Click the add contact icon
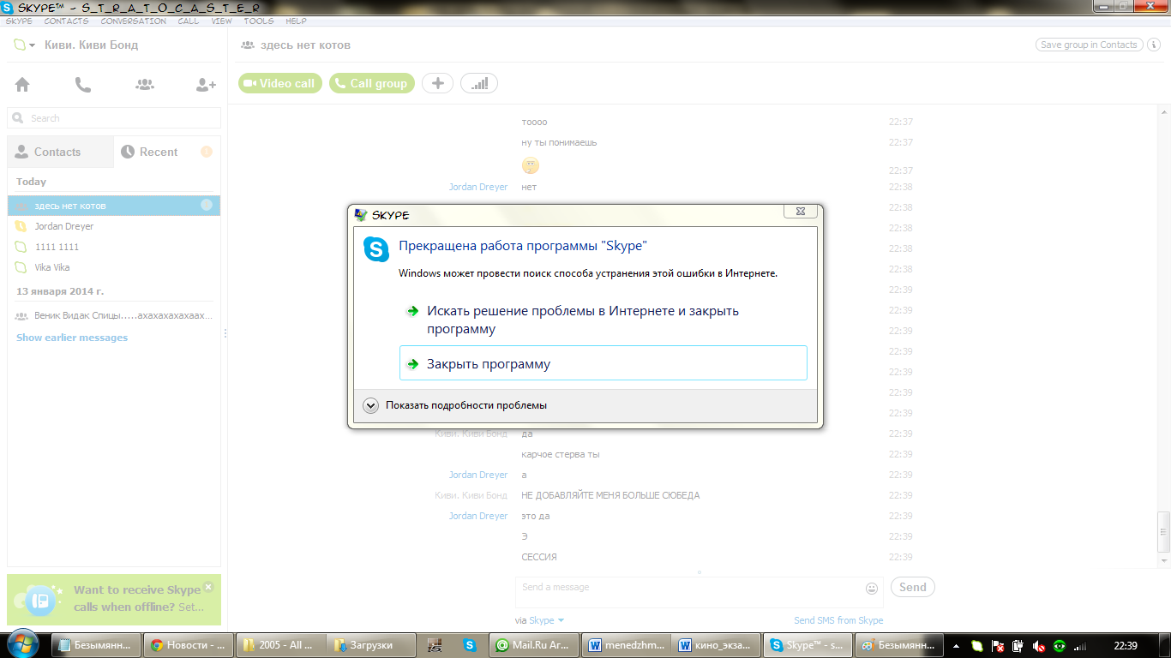Viewport: 1171px width, 658px height. (x=206, y=84)
